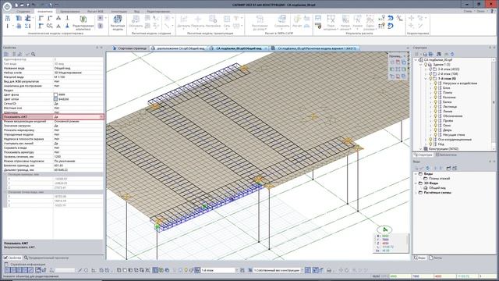This screenshot has width=499, height=281.
Task: Click upper blue undo arrow in results group
Action: coord(391,18)
